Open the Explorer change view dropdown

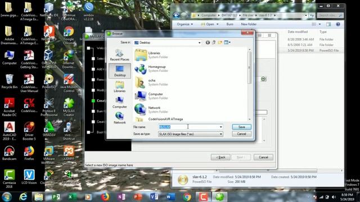click(319, 24)
